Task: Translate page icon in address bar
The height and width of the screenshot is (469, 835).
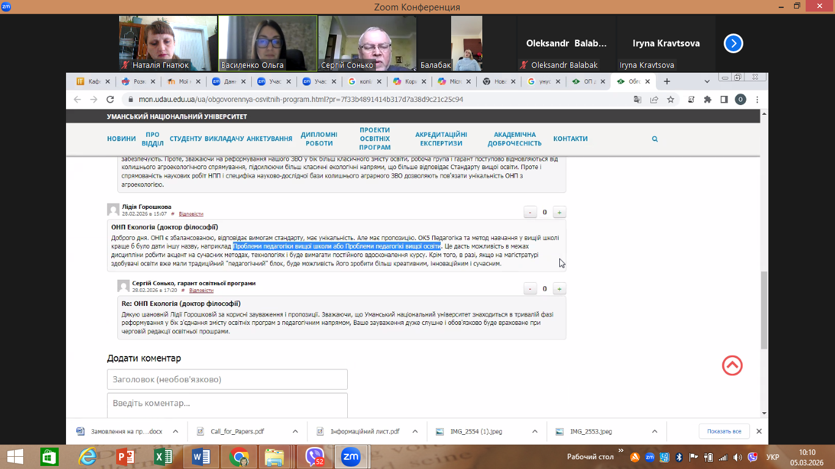Action: 638,100
